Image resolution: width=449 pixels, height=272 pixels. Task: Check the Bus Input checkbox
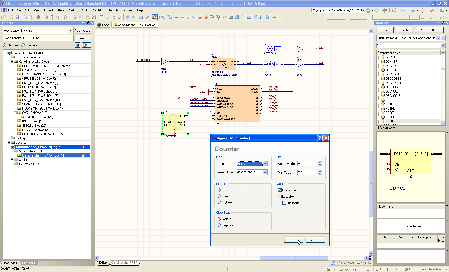click(284, 203)
